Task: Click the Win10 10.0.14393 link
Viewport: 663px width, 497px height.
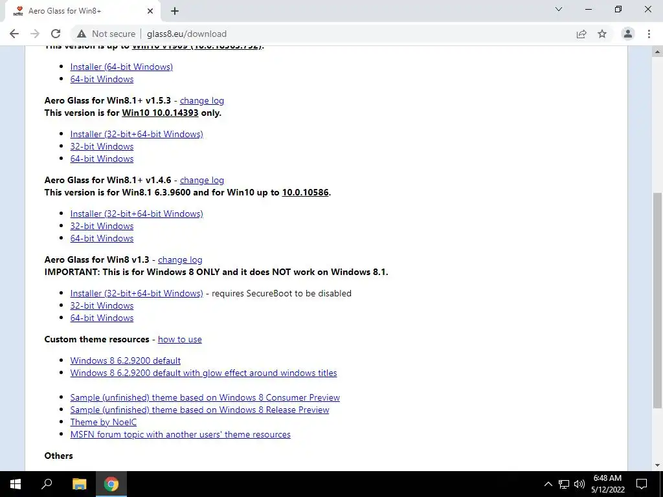Action: pos(160,113)
